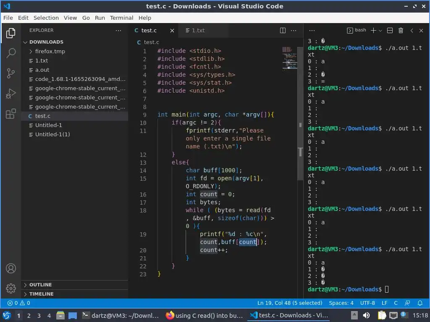430x322 pixels.
Task: Open the Manage gear icon
Action: 10,288
